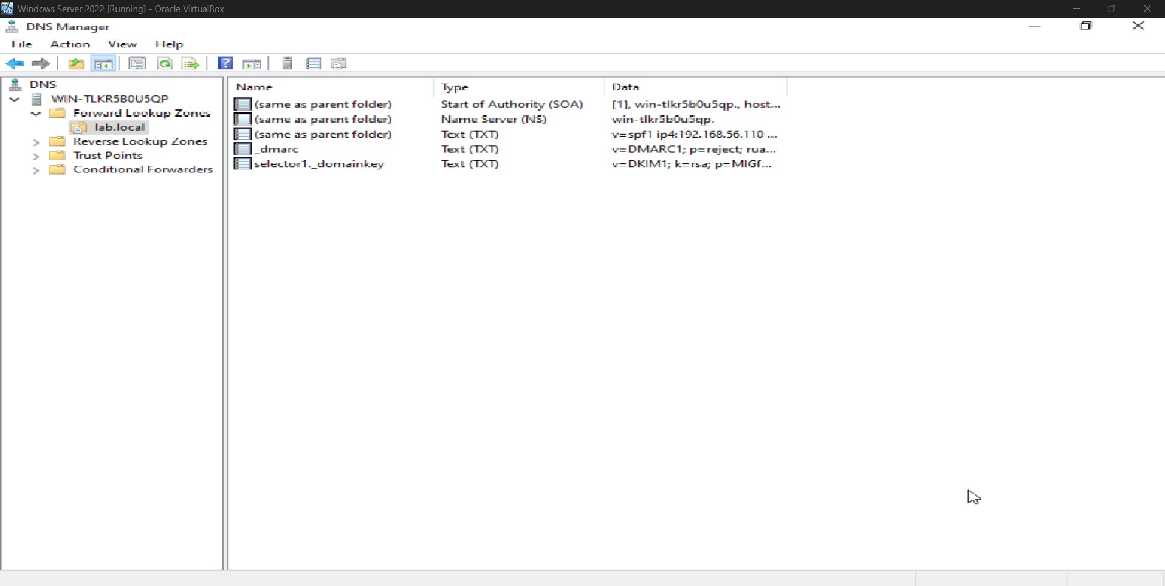Image resolution: width=1165 pixels, height=586 pixels.
Task: Click the New Record notepad toolbar icon
Action: point(314,63)
